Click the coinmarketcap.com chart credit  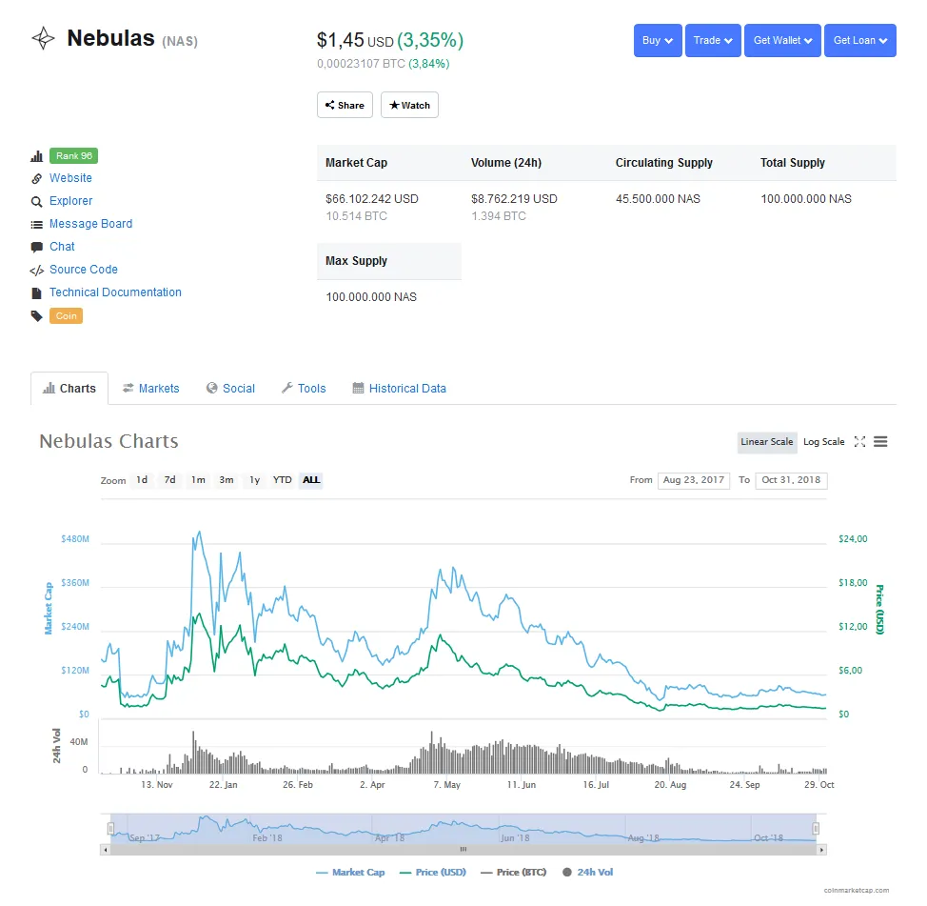point(856,890)
